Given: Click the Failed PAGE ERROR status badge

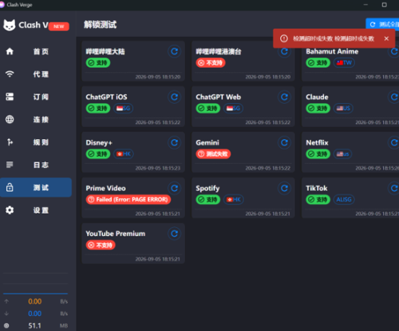Looking at the screenshot, I should 128,199.
